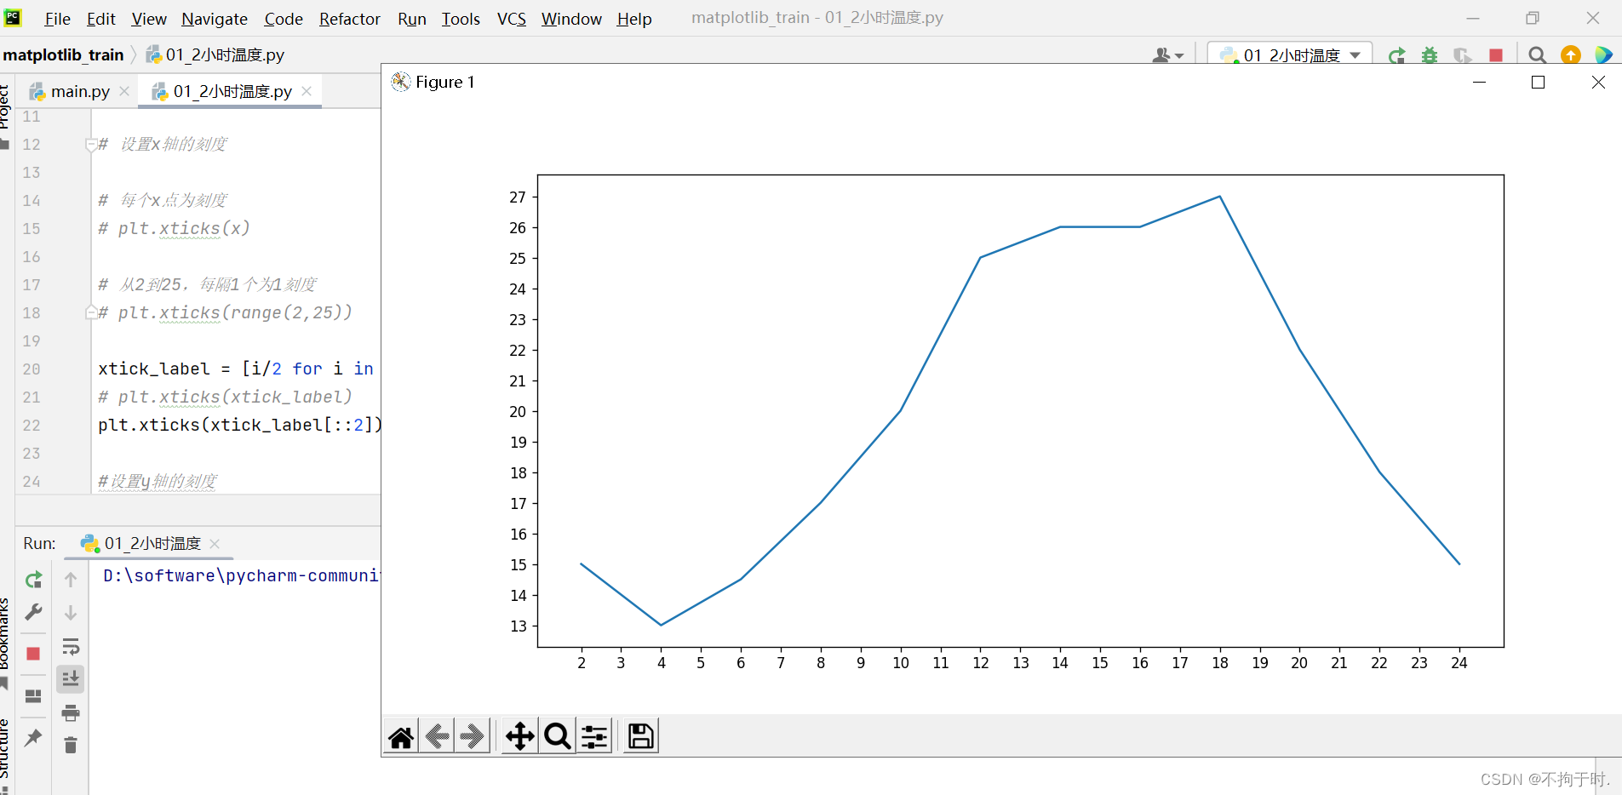Activate the Pan axes tool
This screenshot has width=1622, height=795.
(519, 736)
